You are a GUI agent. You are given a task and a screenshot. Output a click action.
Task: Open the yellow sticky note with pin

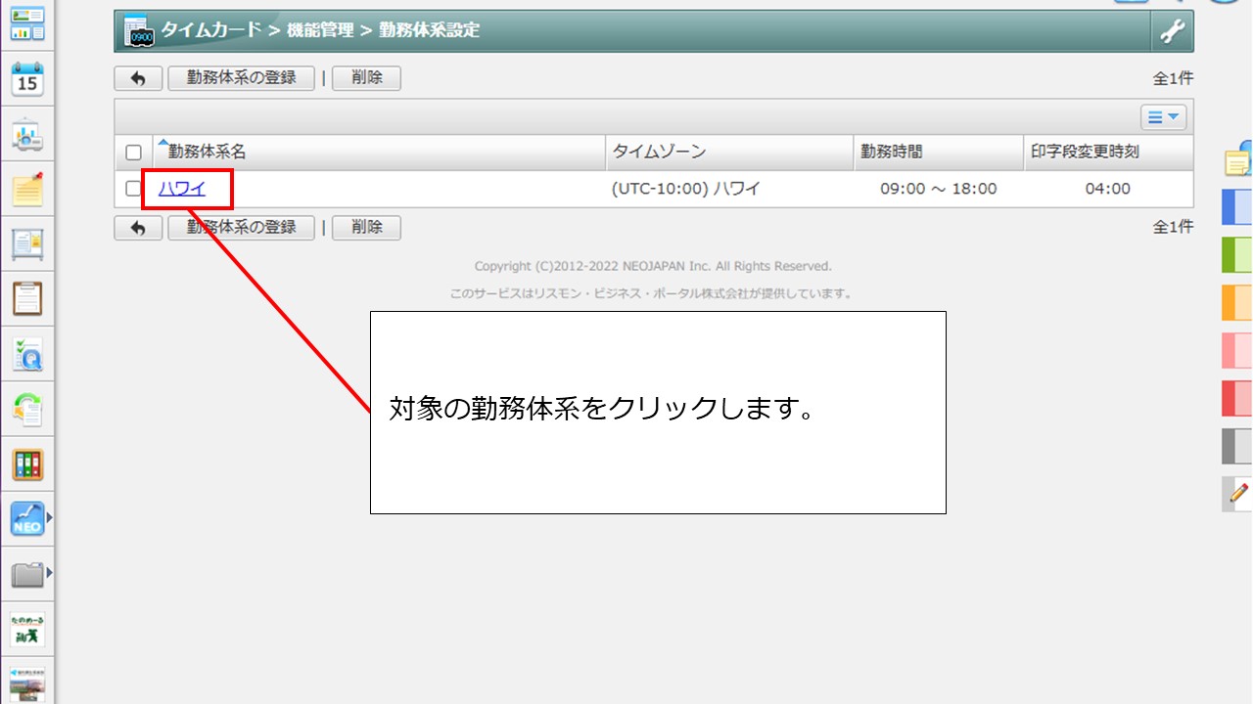[27, 189]
